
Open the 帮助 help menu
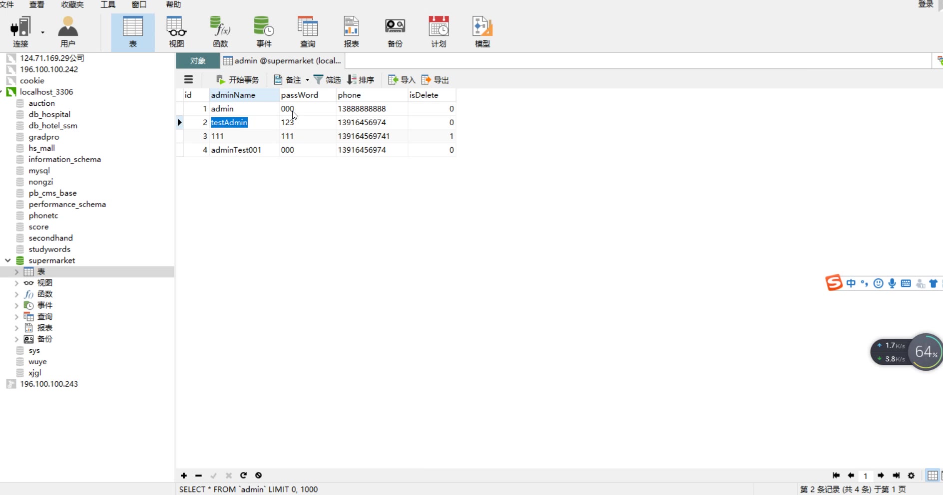173,4
